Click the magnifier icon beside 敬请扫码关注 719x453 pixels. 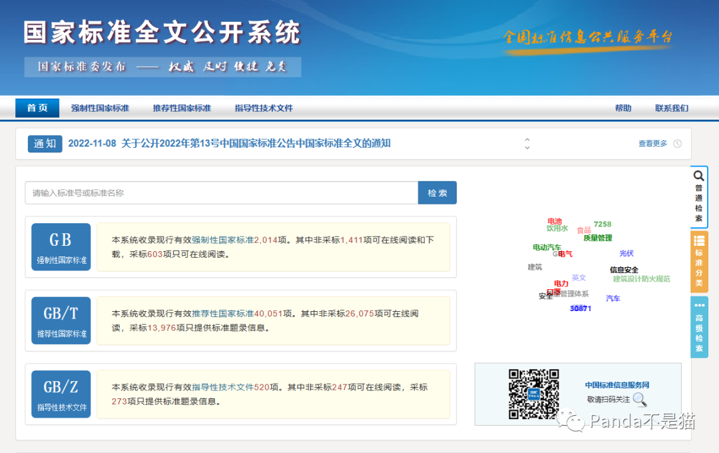point(640,400)
